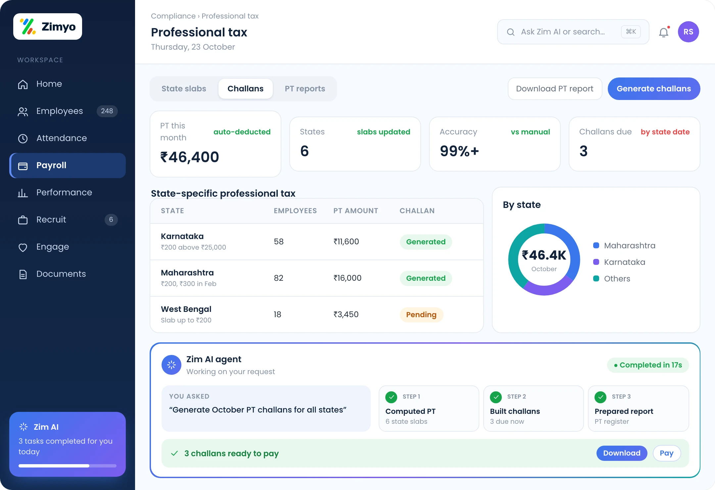Open the notifications bell
The image size is (715, 490).
[x=664, y=32]
